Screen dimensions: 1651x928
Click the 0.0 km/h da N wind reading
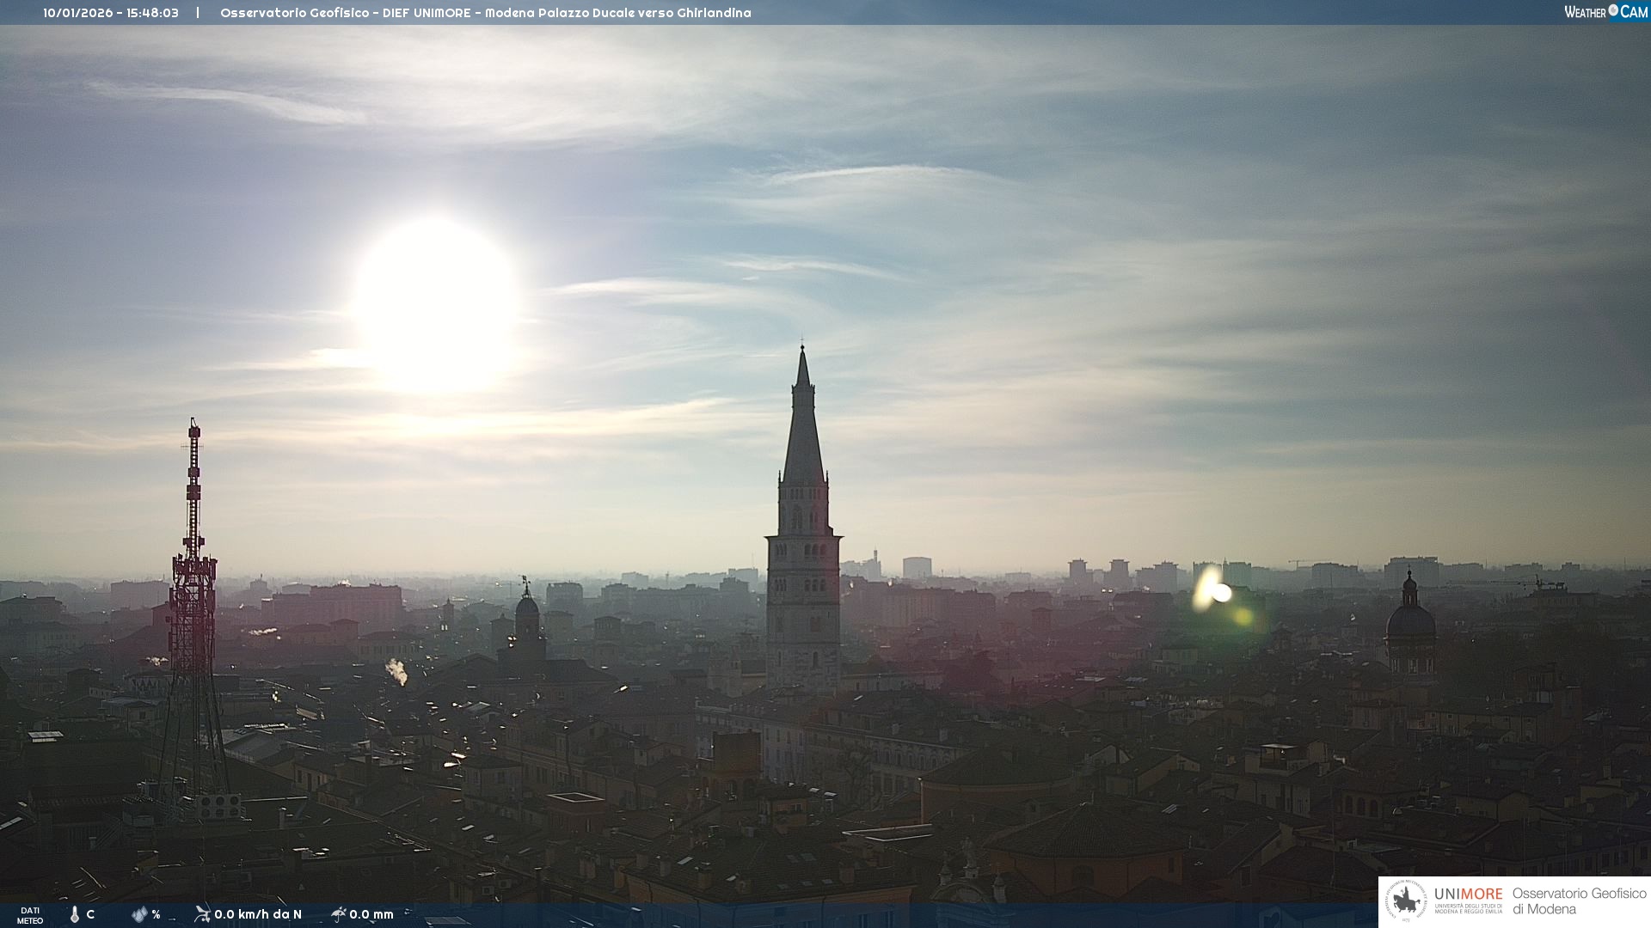coord(257,914)
